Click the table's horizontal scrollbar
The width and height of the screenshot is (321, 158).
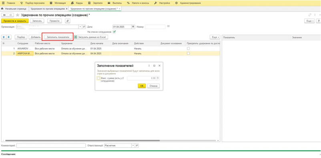coord(82,140)
